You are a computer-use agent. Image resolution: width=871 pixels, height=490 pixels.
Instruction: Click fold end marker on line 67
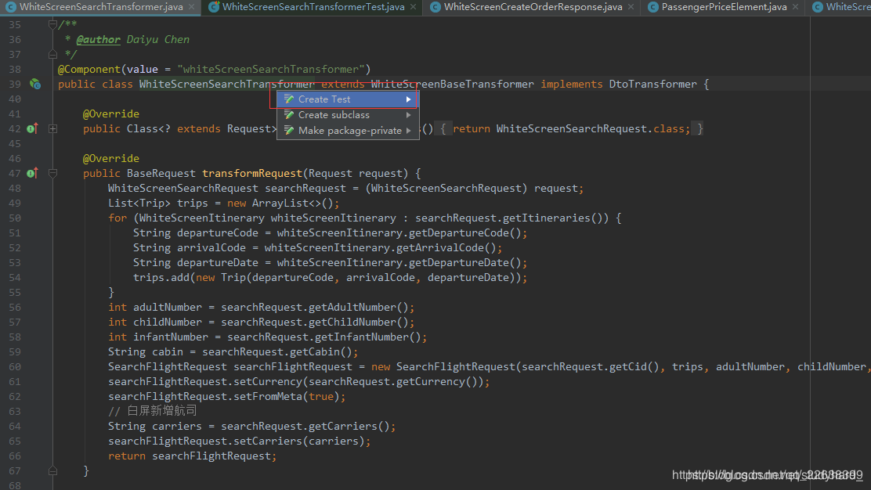52,470
